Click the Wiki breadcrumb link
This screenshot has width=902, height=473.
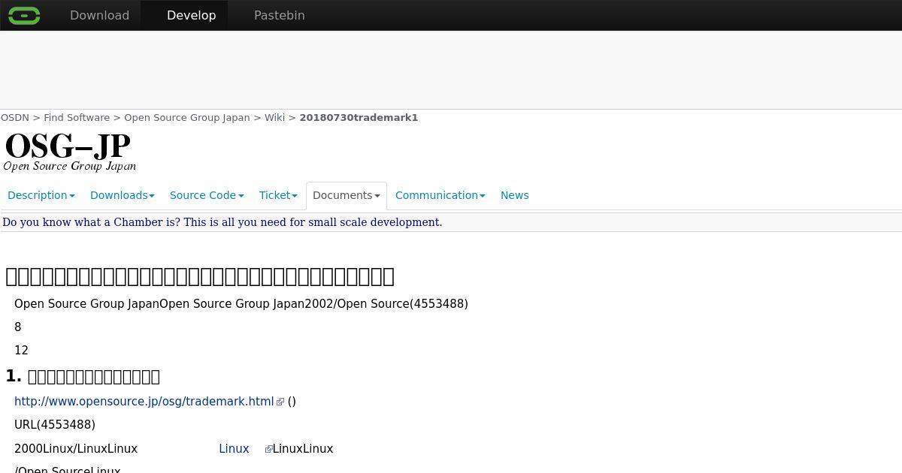274,118
